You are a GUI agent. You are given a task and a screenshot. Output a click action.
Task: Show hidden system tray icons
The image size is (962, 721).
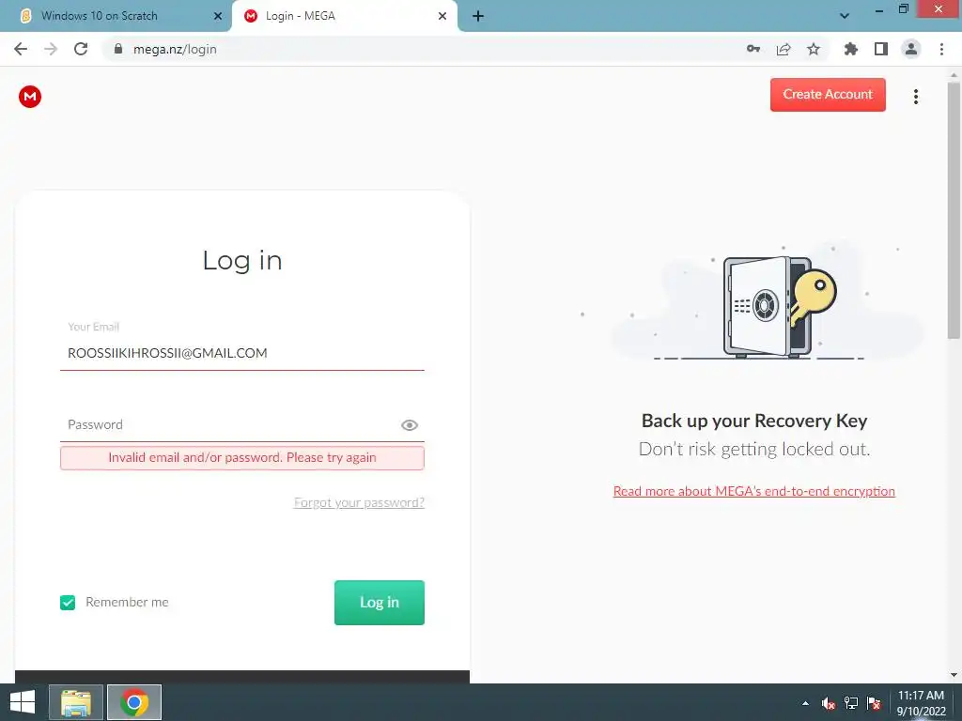click(x=805, y=703)
